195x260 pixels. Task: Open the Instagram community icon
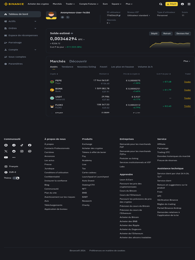coord(22,151)
